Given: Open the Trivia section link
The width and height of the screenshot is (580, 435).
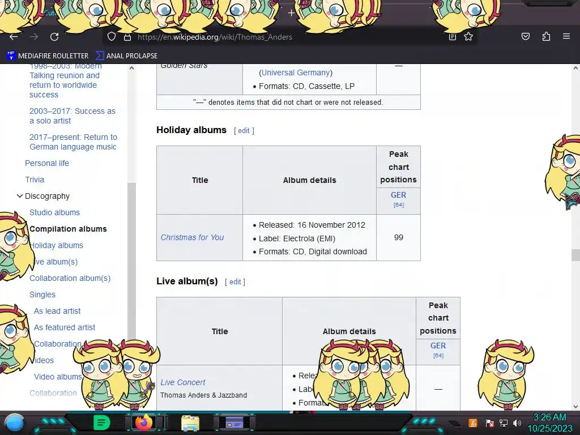Looking at the screenshot, I should tap(35, 180).
